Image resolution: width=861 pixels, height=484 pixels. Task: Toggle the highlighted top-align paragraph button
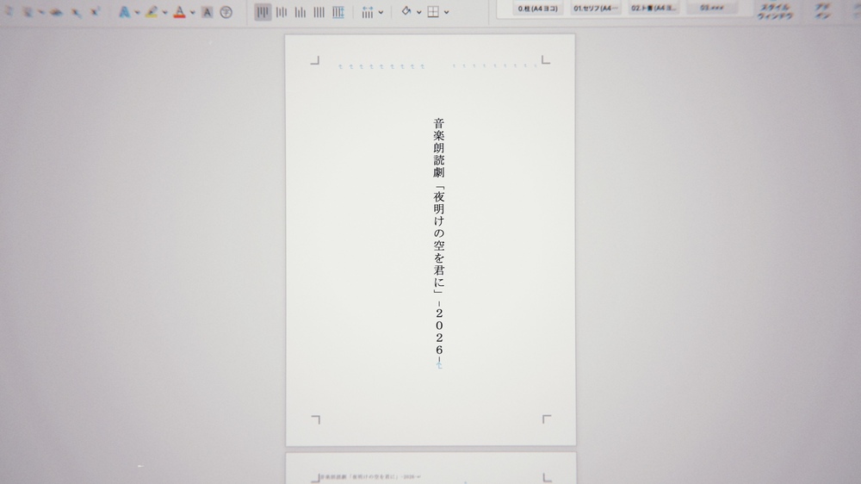(263, 12)
